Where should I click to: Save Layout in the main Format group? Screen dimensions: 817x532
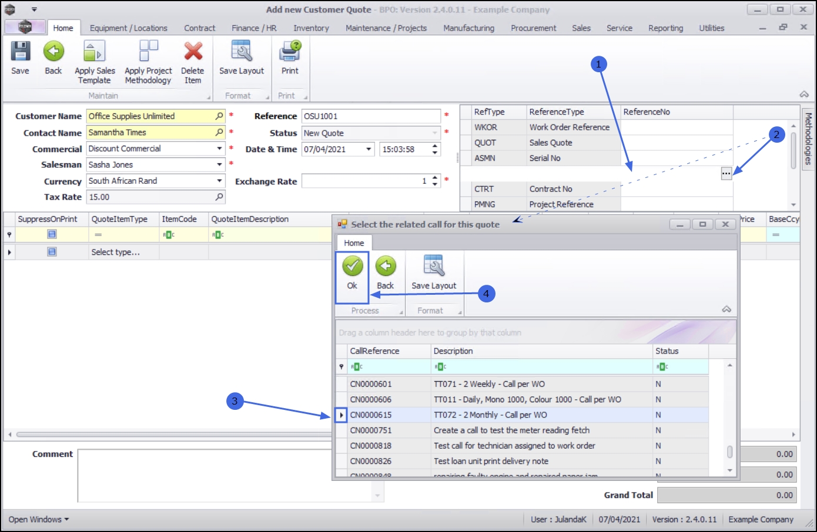tap(242, 58)
